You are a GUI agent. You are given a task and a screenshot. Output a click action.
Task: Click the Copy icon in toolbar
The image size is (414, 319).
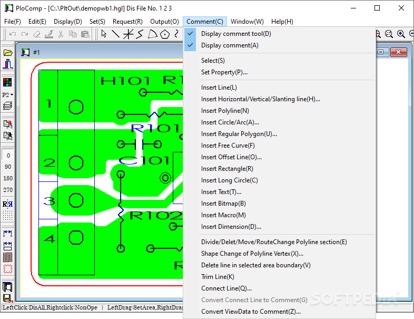tap(73, 34)
